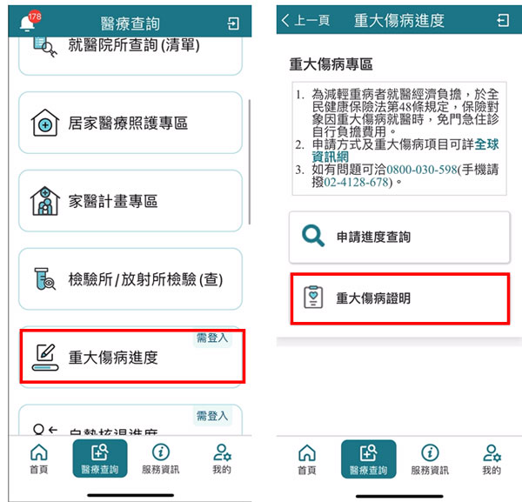Switch to 服務資訊 tab in left screen

tap(161, 458)
